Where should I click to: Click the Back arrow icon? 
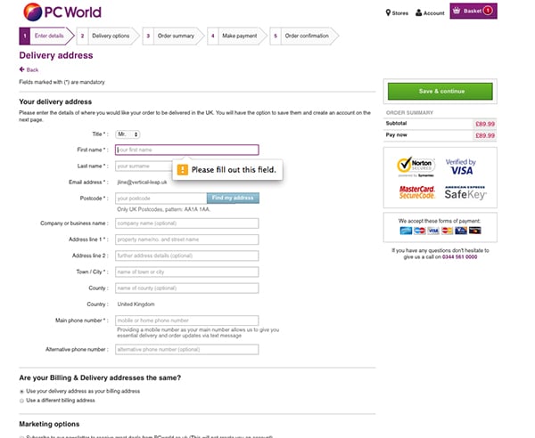21,69
